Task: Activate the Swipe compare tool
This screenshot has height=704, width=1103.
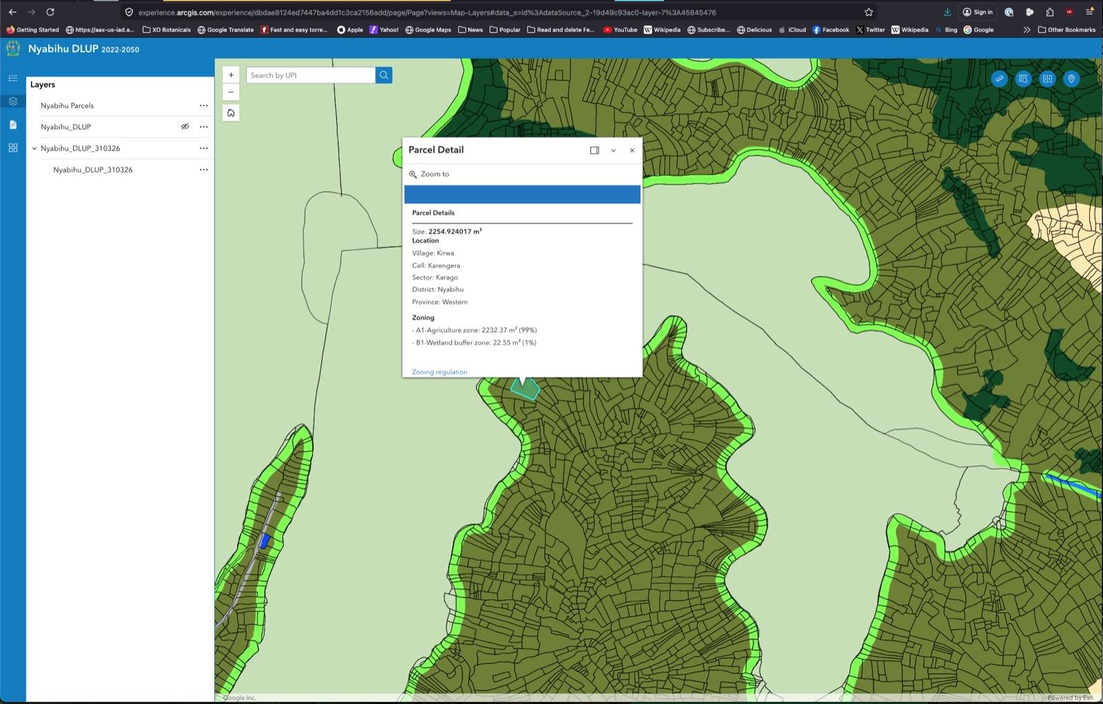Action: (1047, 79)
